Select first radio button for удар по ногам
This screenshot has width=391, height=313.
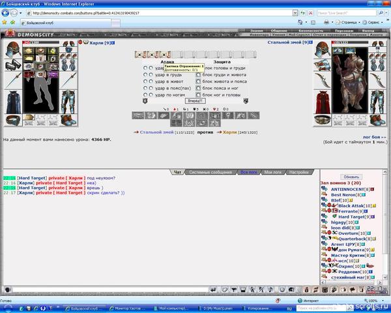click(145, 95)
